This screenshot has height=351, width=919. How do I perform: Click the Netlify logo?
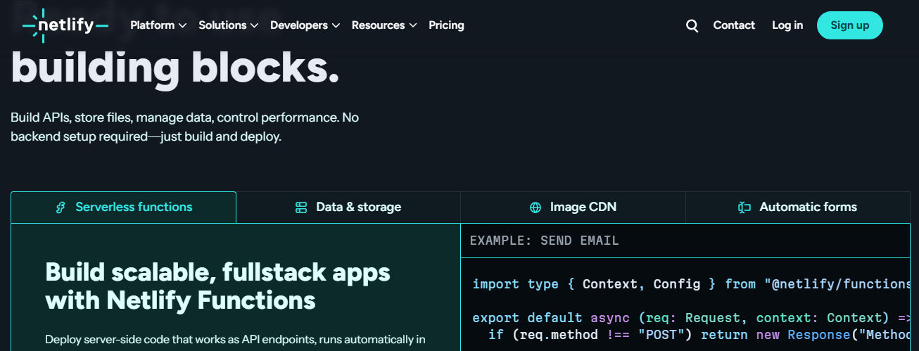(65, 26)
